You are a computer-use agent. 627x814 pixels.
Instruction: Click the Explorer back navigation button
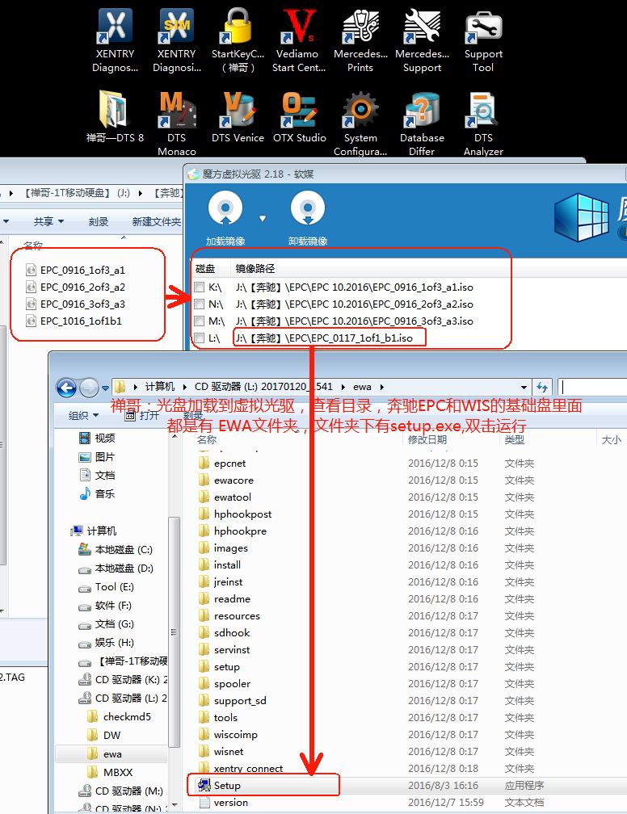(66, 388)
